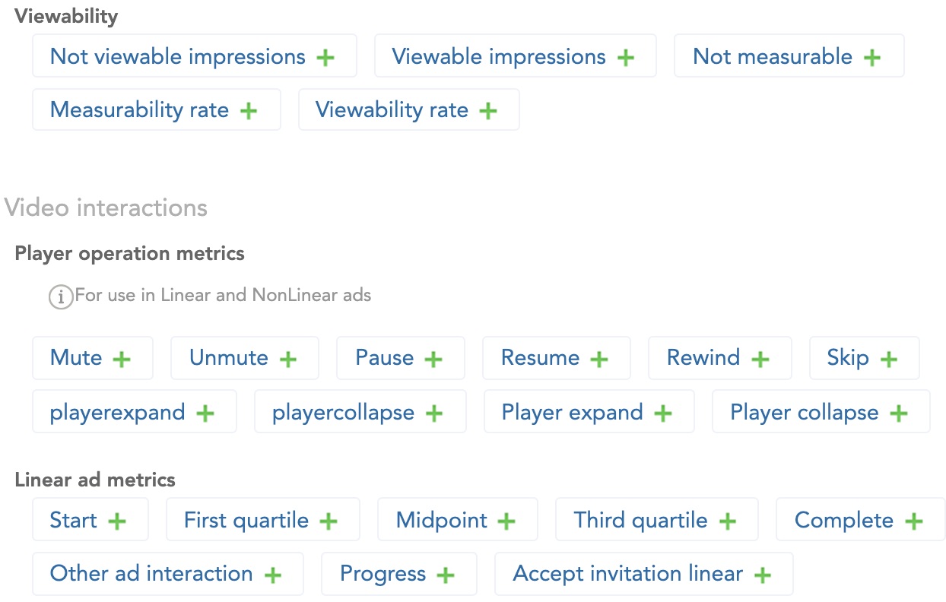Screen dimensions: 946x602
Task: Add the Unmute metric via plus icon
Action: [288, 359]
